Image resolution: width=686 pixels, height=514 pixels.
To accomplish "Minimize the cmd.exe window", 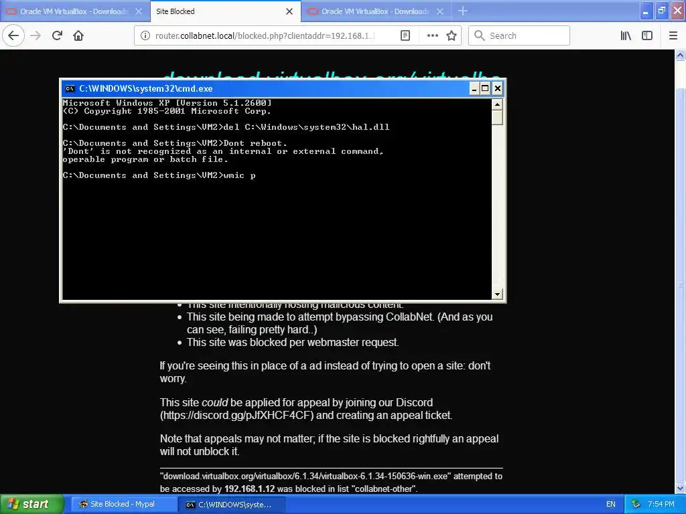I will tap(474, 89).
